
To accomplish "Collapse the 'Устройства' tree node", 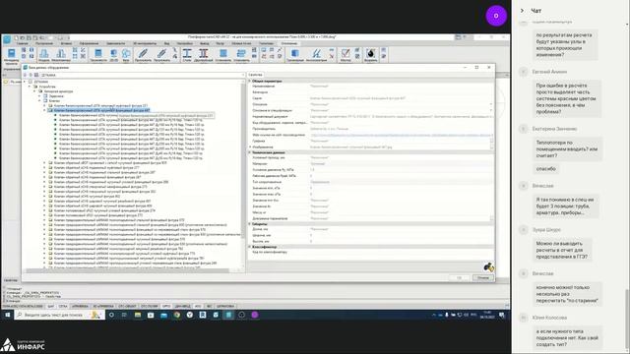I will point(30,87).
